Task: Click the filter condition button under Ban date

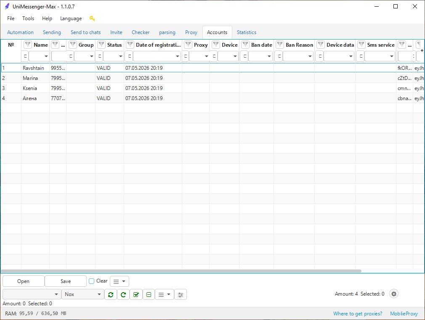Action: click(245, 56)
